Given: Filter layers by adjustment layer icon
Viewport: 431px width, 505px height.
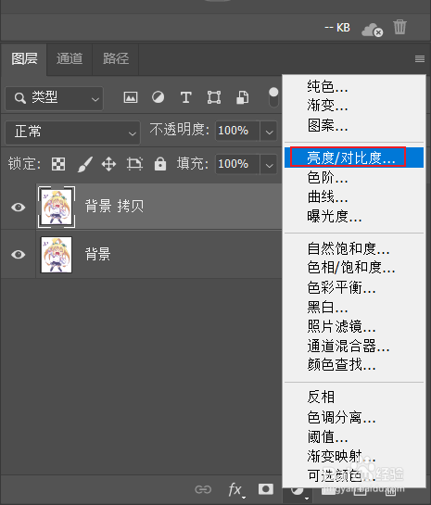Looking at the screenshot, I should click(x=158, y=97).
